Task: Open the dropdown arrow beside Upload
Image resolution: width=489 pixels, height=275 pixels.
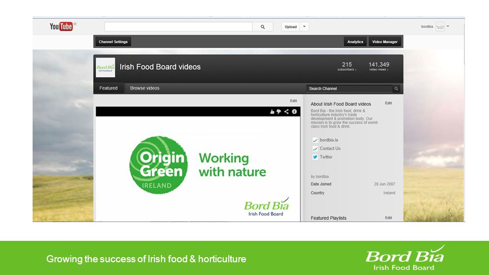Action: pyautogui.click(x=305, y=27)
